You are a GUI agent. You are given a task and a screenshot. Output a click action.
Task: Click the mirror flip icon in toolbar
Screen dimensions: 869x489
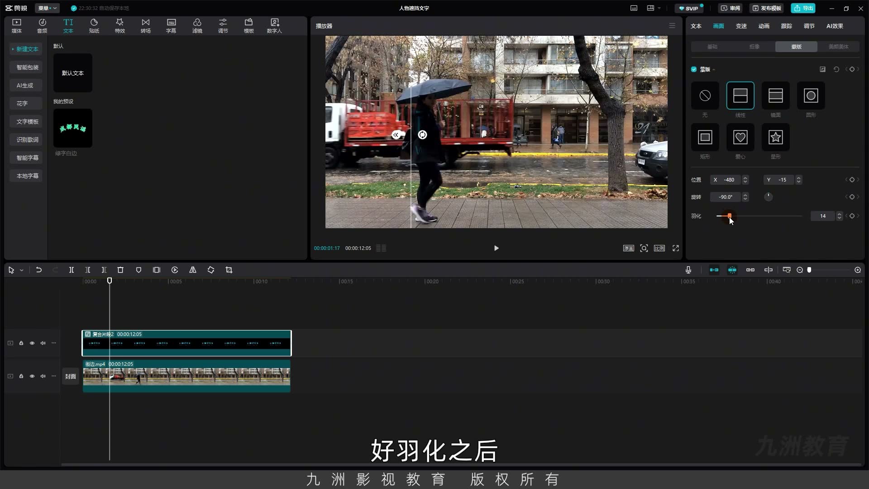coord(193,270)
